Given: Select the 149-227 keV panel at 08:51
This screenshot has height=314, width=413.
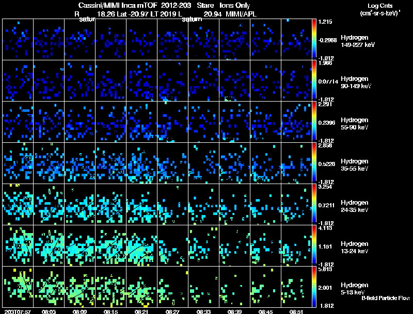Looking at the screenshot, I should click(296, 39).
